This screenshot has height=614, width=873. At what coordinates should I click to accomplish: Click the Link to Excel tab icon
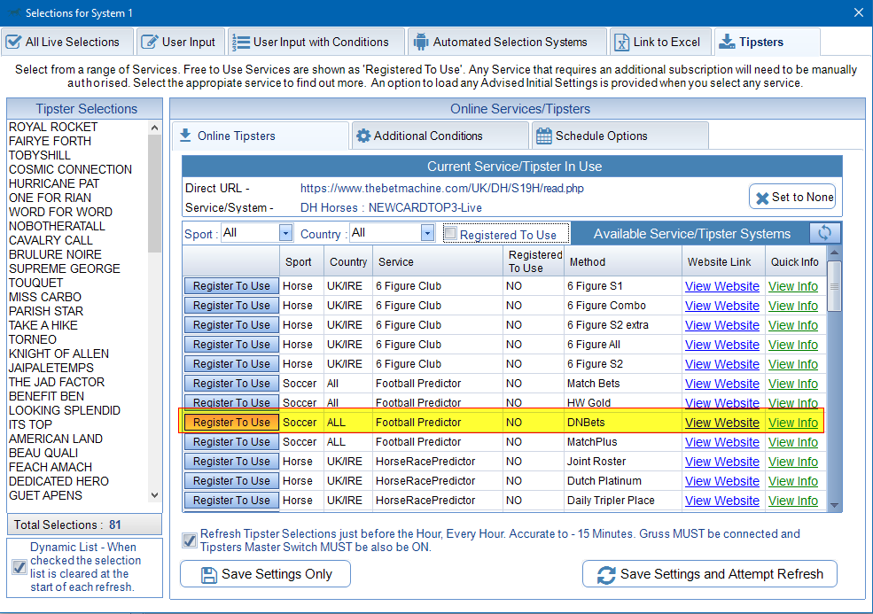pyautogui.click(x=621, y=42)
